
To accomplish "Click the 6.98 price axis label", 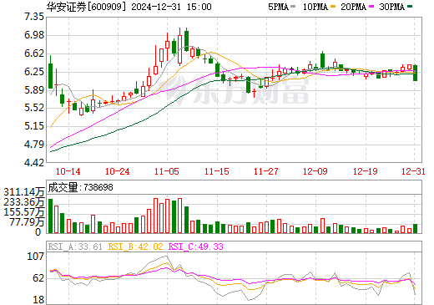I will point(34,35).
